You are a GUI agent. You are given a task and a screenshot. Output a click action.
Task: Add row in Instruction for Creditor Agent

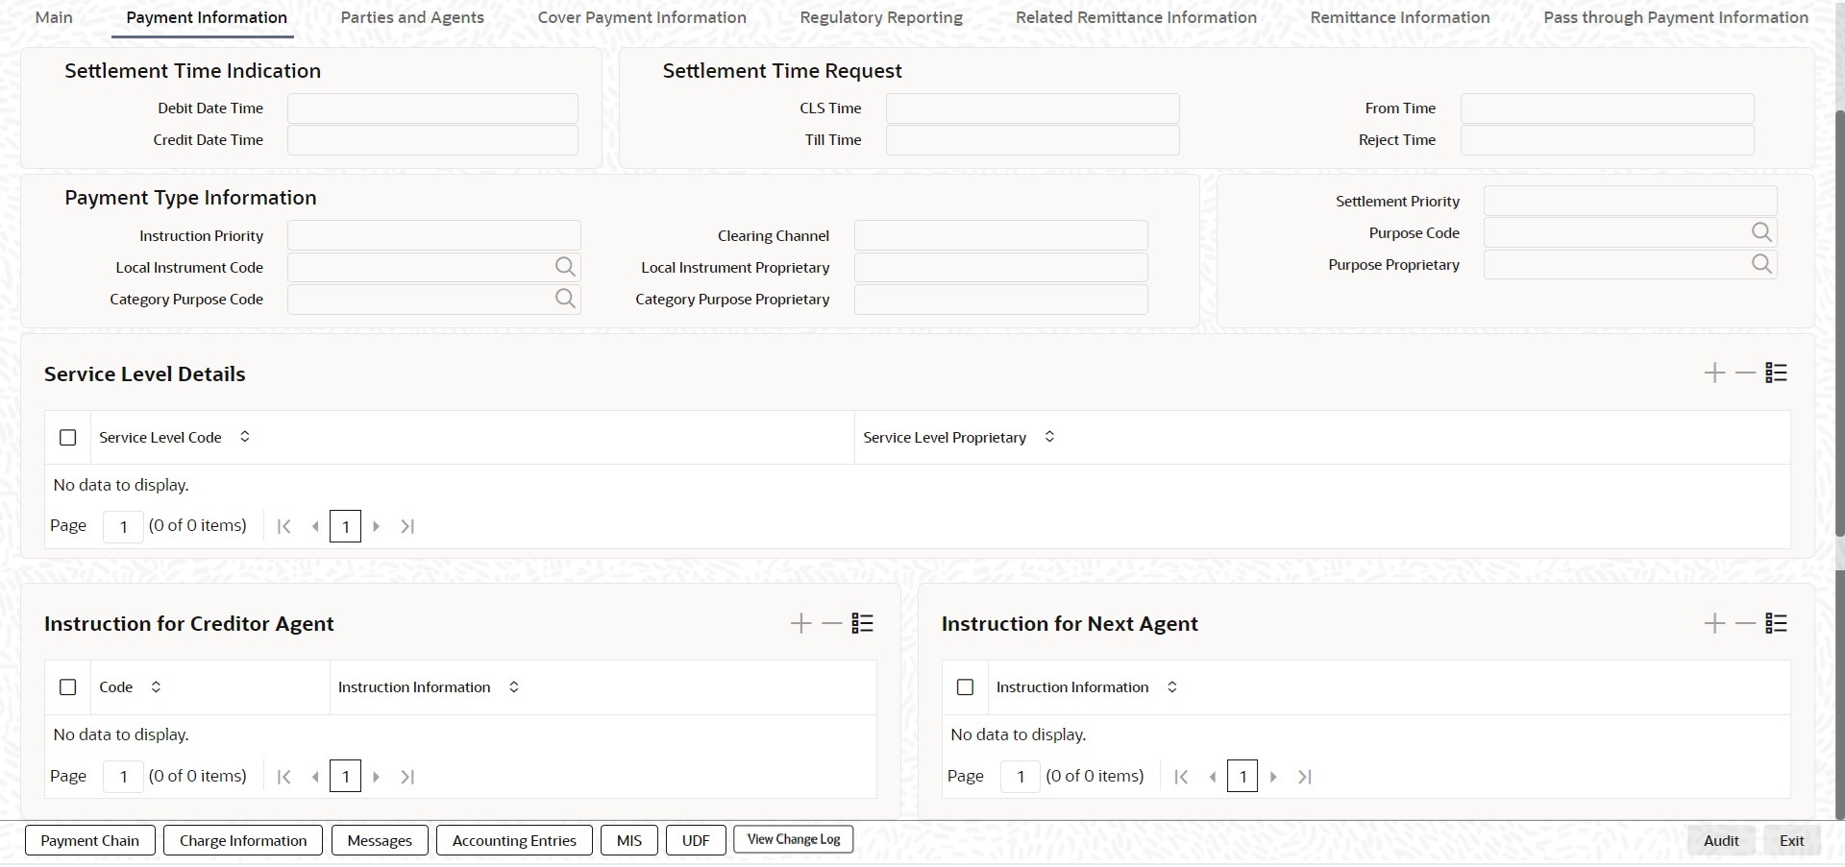pyautogui.click(x=800, y=623)
